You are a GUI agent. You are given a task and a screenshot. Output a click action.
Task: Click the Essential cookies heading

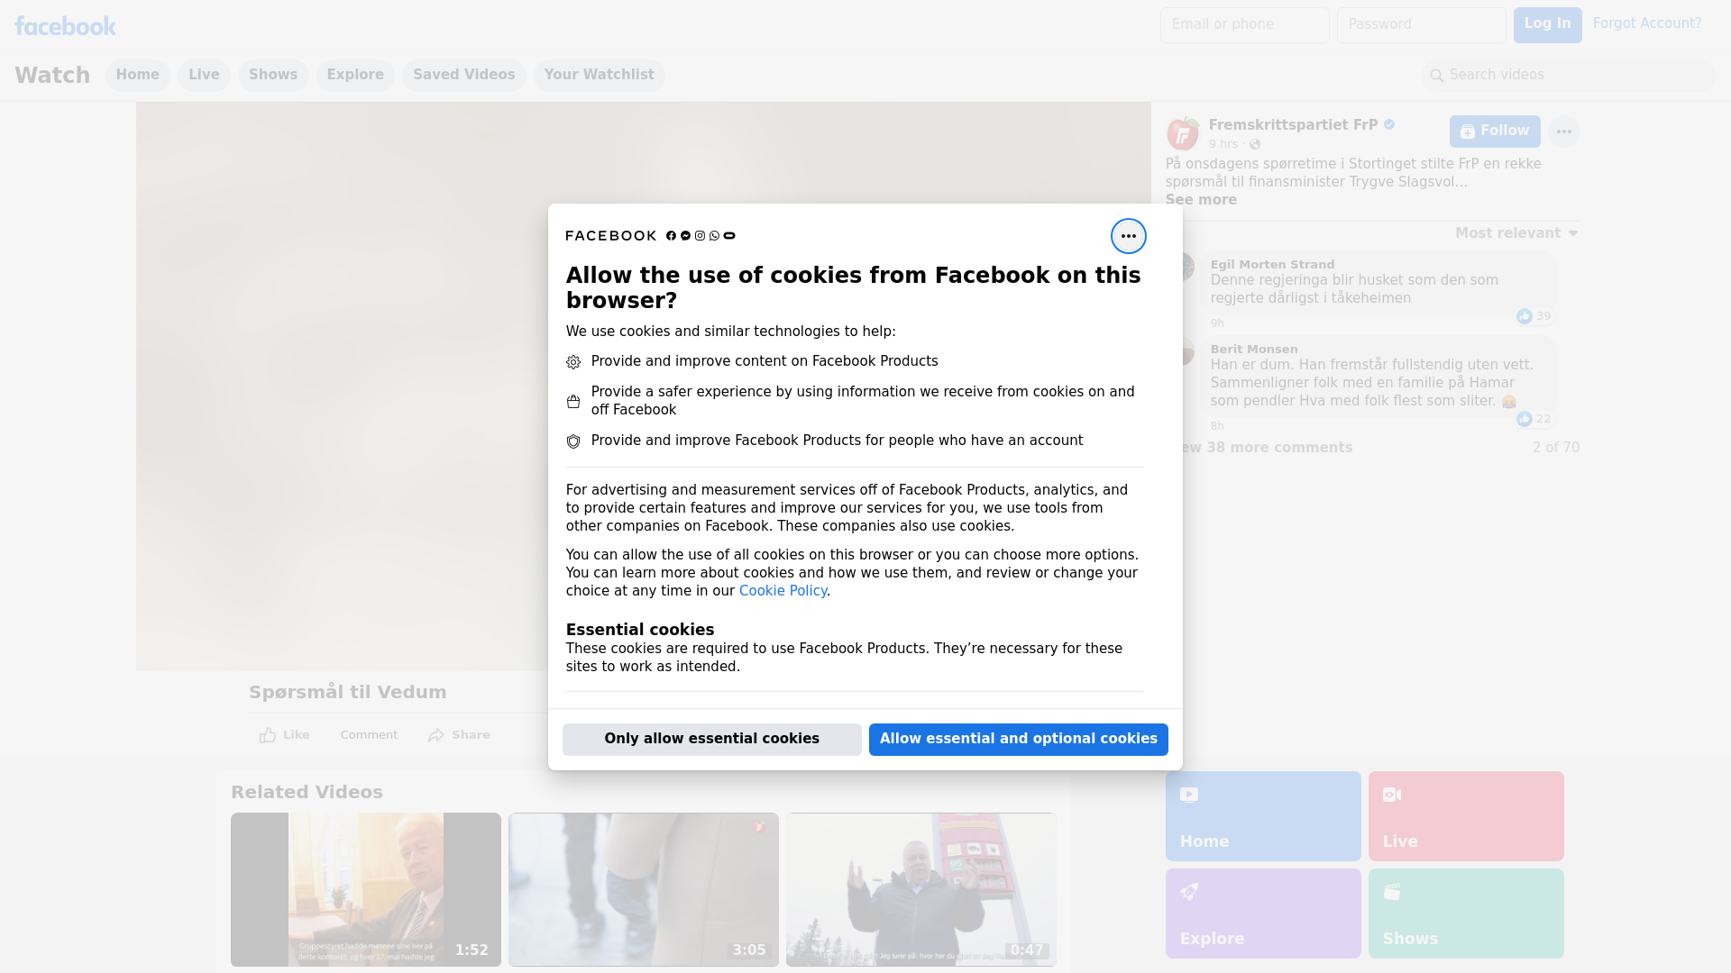click(640, 630)
